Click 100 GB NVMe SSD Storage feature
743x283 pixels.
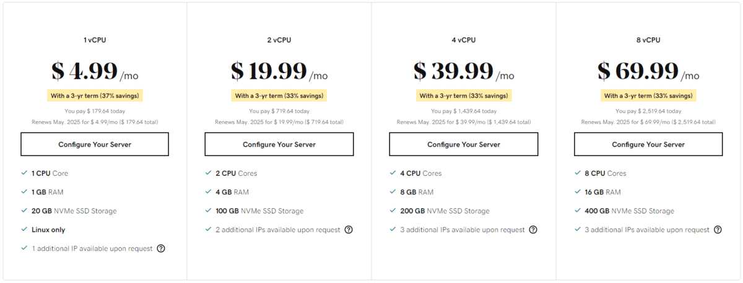coord(260,211)
